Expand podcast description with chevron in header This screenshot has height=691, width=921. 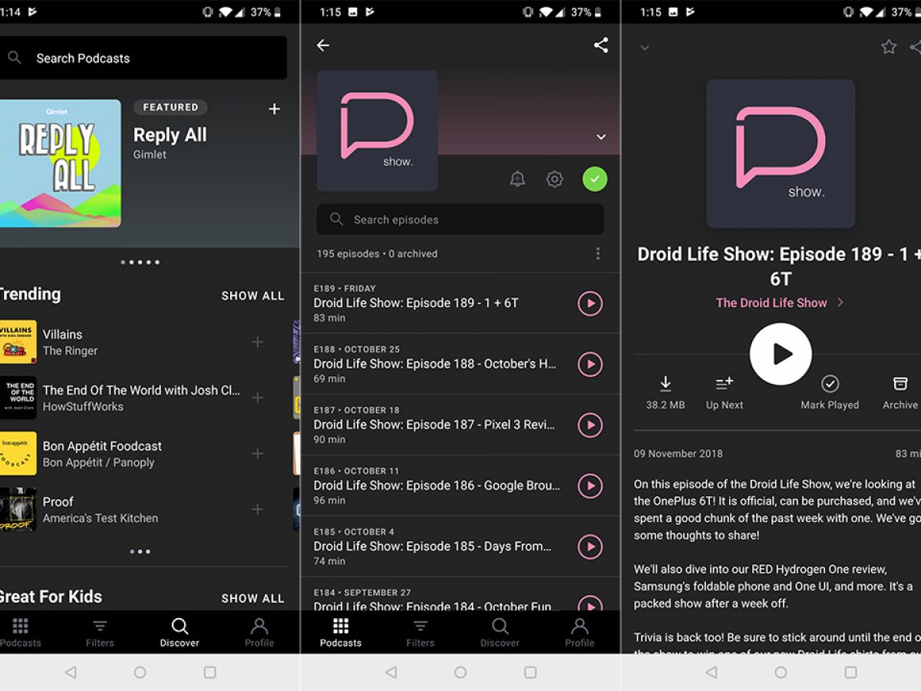pyautogui.click(x=601, y=137)
